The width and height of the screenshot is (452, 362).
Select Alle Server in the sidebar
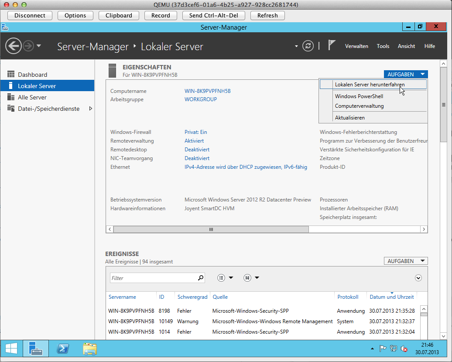pyautogui.click(x=47, y=97)
